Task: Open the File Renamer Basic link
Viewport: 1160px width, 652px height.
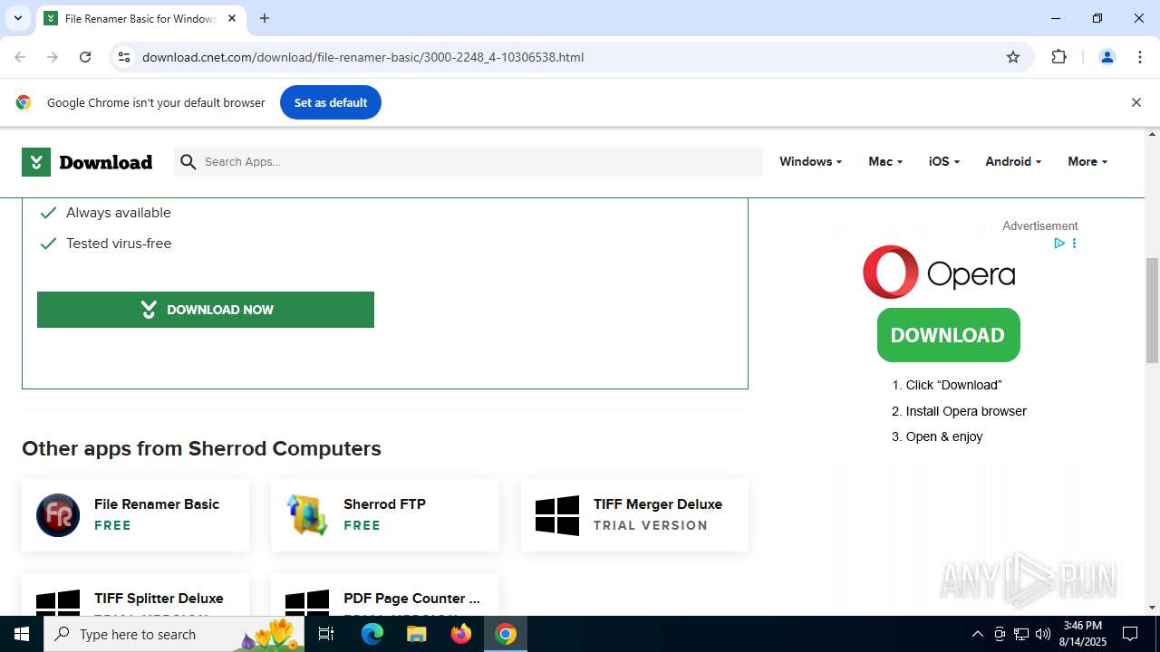Action: (157, 504)
